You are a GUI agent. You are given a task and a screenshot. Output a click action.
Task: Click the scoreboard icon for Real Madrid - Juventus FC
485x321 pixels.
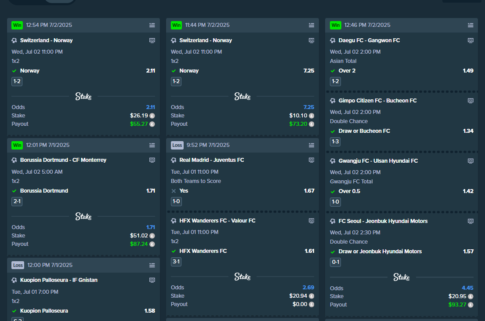tap(311, 160)
